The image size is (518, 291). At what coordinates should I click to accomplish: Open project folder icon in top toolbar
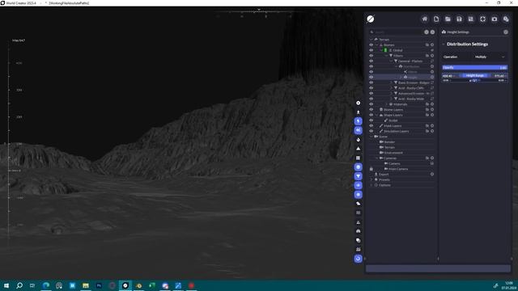tap(448, 19)
